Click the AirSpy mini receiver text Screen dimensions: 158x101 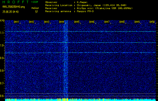pyautogui.click(x=104, y=8)
